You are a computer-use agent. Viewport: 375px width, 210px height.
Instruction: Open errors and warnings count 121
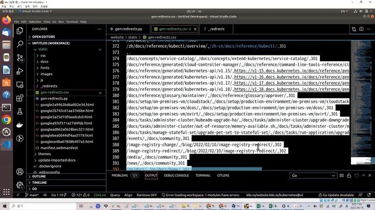pyautogui.click(x=80, y=195)
